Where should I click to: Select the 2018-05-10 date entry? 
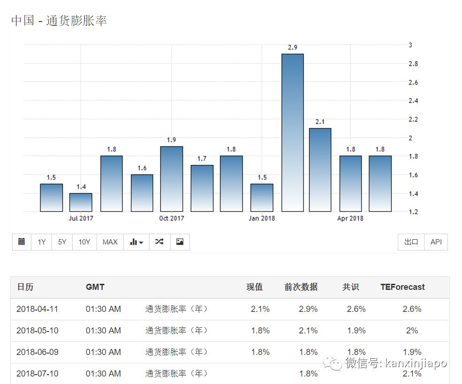coord(37,331)
